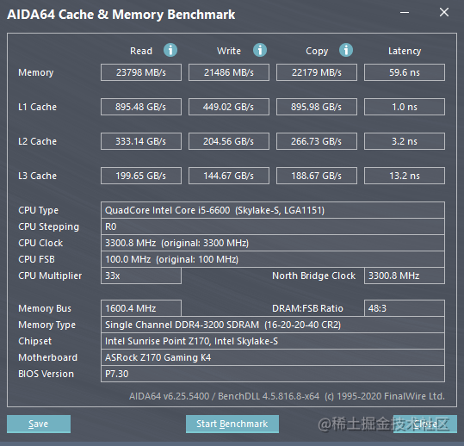
Task: Select the CPU Clock value field
Action: click(273, 243)
